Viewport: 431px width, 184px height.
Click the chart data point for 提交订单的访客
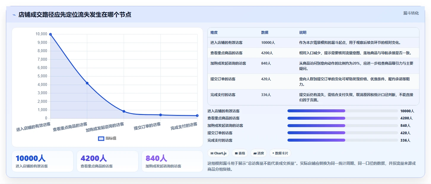point(160,115)
